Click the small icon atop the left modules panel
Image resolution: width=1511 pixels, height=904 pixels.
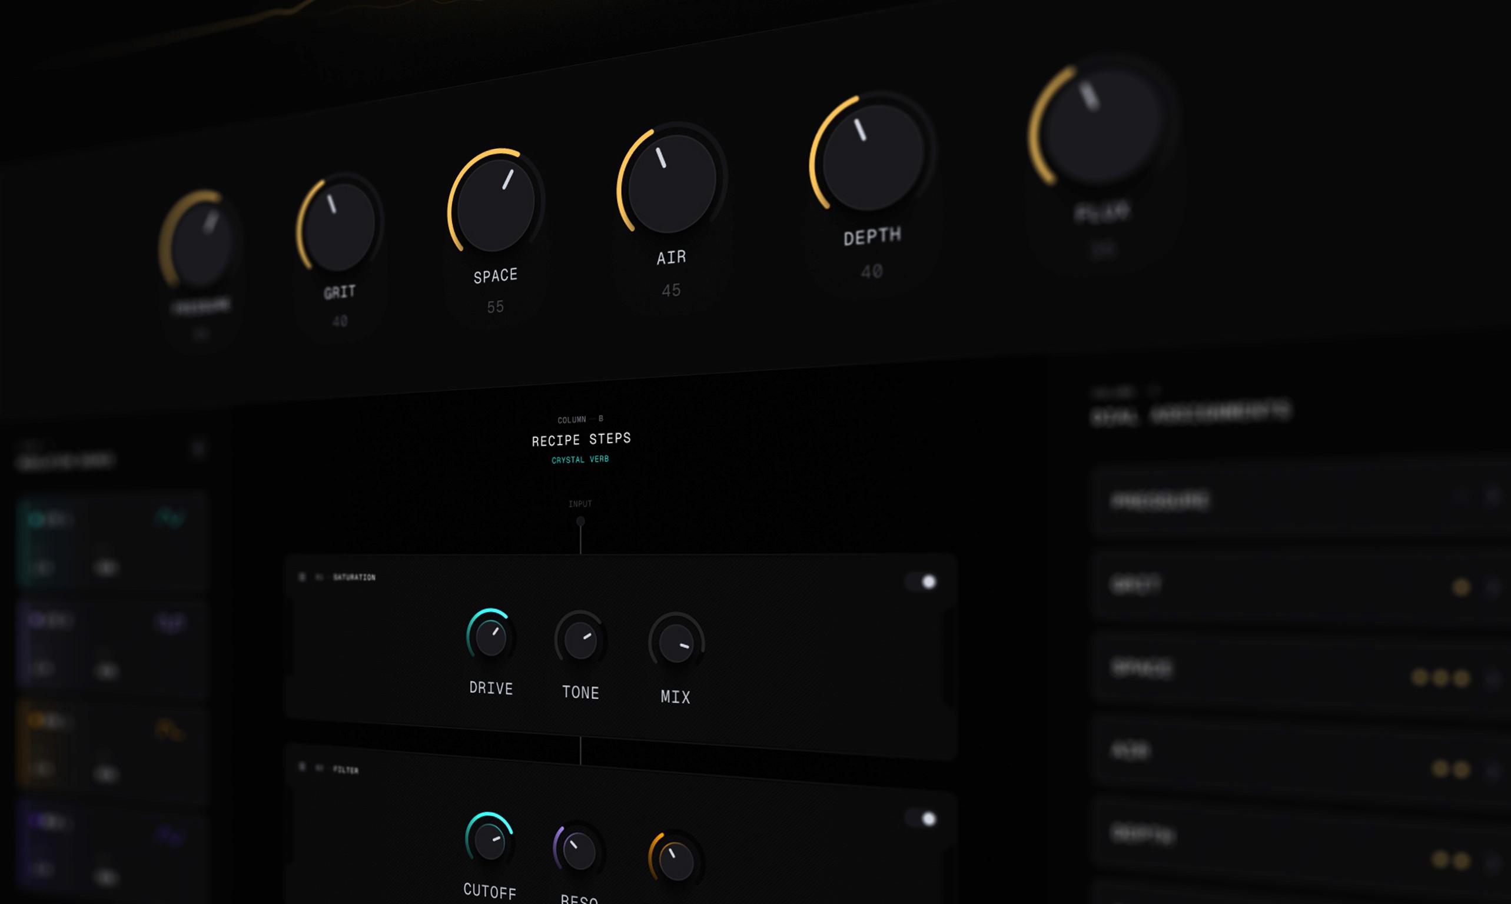[x=198, y=449]
